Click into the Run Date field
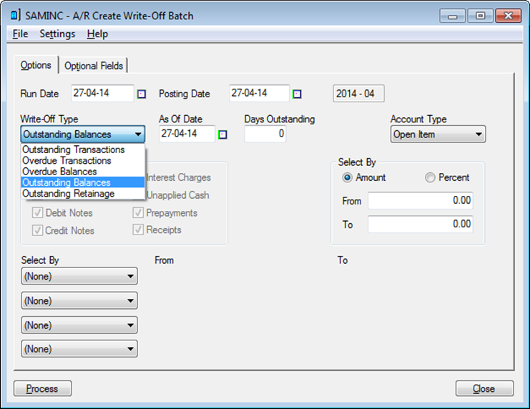This screenshot has height=409, width=530. pyautogui.click(x=102, y=93)
